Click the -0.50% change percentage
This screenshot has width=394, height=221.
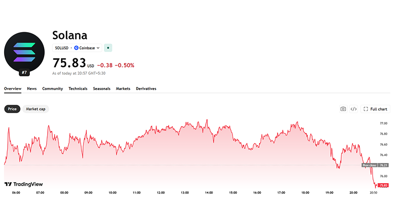(x=124, y=65)
